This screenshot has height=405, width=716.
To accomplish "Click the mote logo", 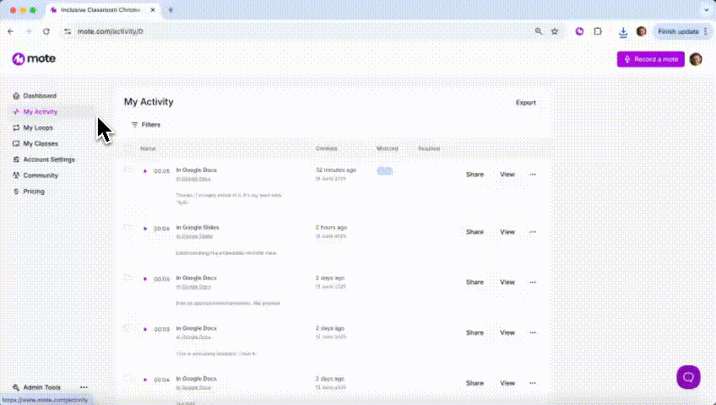I will click(x=34, y=59).
